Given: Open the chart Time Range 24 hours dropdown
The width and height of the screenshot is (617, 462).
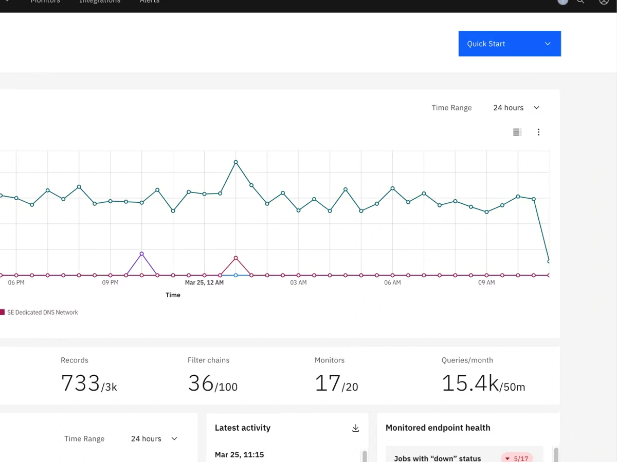Looking at the screenshot, I should point(516,108).
